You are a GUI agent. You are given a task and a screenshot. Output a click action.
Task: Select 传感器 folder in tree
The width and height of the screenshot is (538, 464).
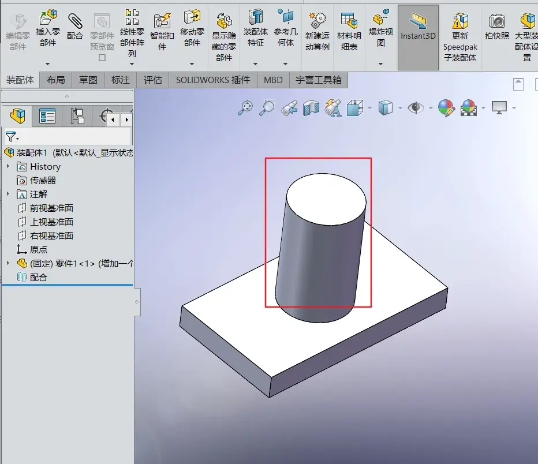click(43, 180)
